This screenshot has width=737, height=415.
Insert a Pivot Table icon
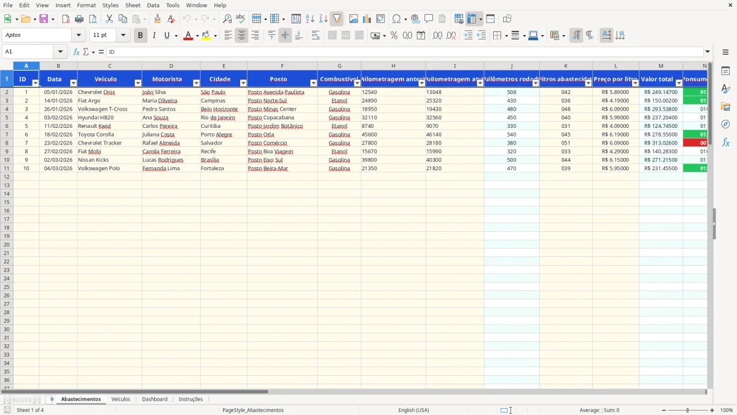tap(381, 19)
